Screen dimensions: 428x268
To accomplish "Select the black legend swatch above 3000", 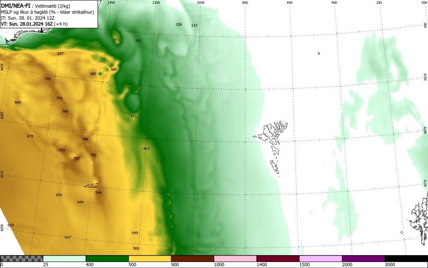I will pos(406,259).
